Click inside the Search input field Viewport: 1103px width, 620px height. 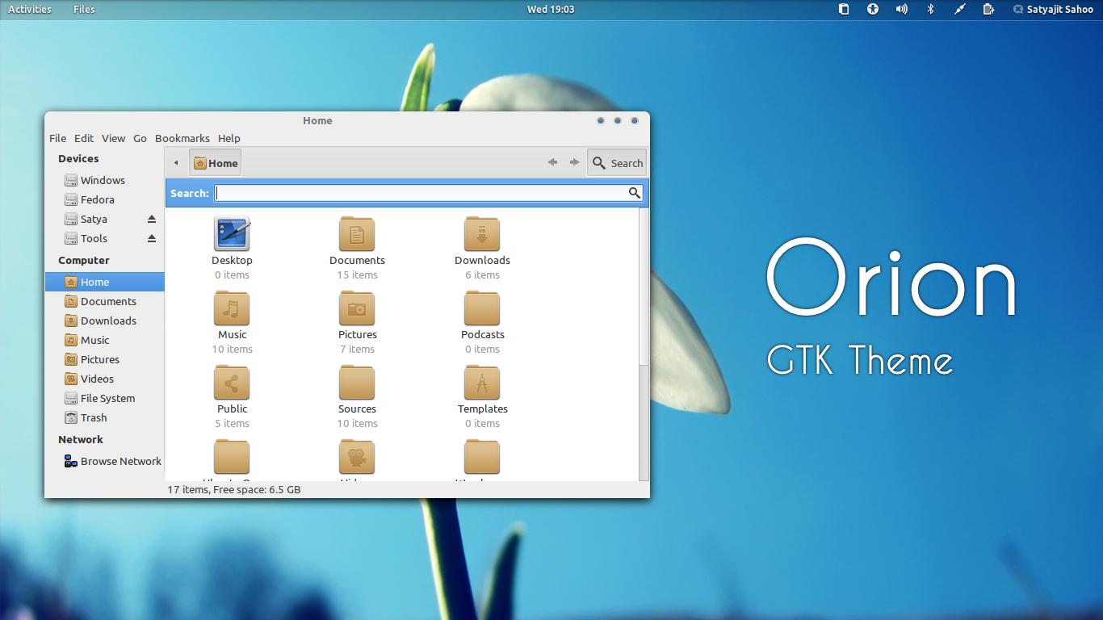(420, 193)
